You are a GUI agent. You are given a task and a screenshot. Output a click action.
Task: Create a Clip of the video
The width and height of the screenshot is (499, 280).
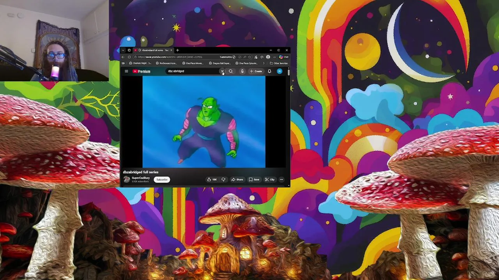pos(270,180)
